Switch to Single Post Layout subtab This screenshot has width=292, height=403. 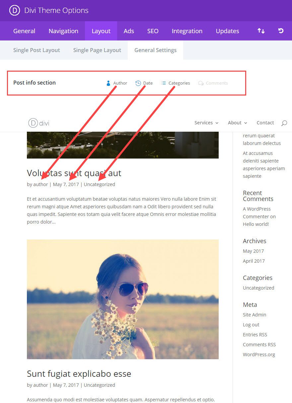point(36,50)
